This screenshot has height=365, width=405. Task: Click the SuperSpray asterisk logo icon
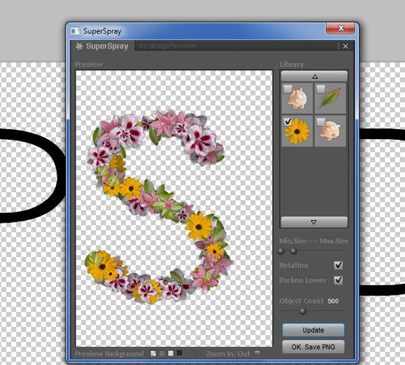(79, 47)
